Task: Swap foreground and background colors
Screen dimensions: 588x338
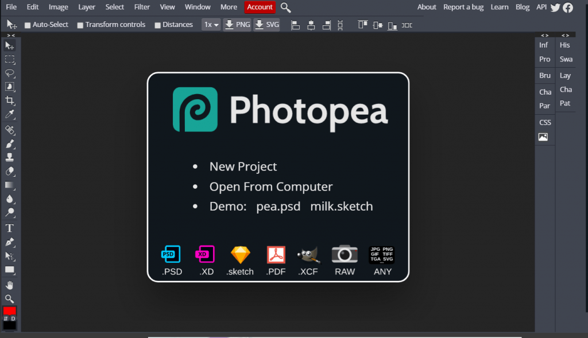Action: (x=6, y=318)
